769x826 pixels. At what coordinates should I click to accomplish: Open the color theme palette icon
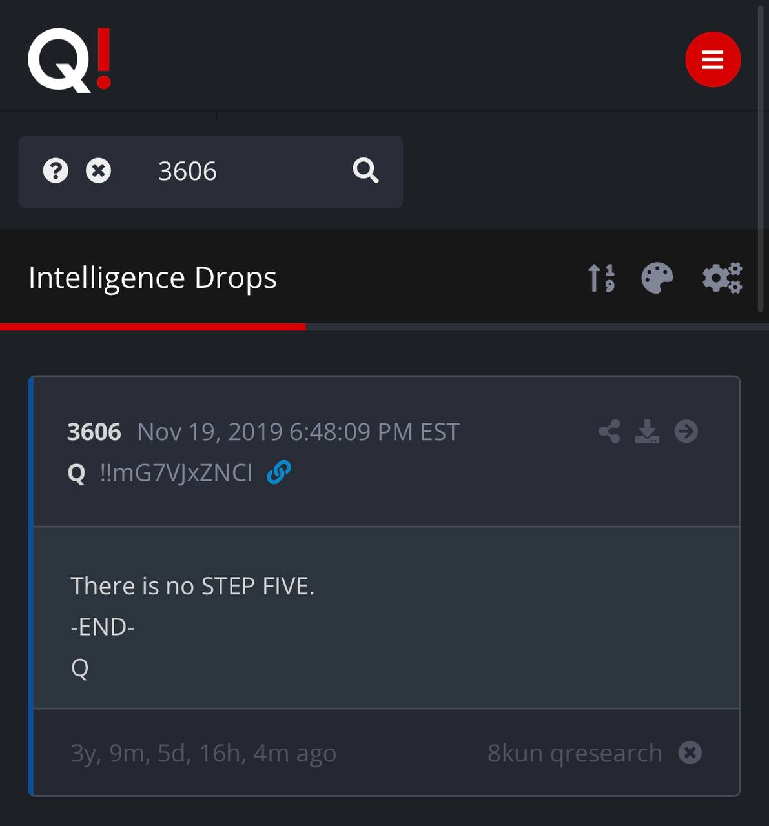click(x=657, y=278)
